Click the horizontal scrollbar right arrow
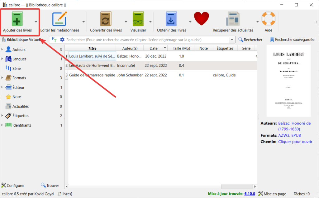The width and height of the screenshot is (319, 198). pos(255,186)
